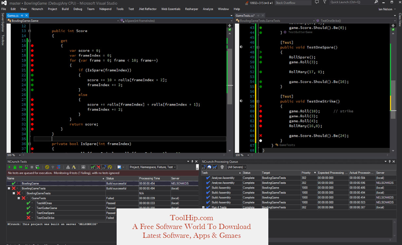Open the Debug menu
This screenshot has height=245, width=402.
[x=78, y=9]
